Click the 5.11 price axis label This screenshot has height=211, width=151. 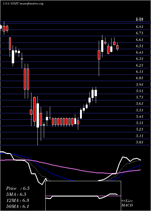[x=140, y=136]
